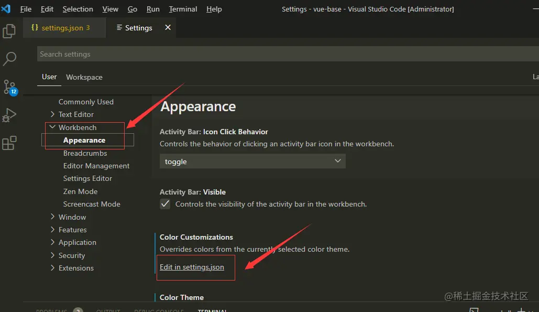Open the Edit menu
The height and width of the screenshot is (312, 539).
(47, 9)
